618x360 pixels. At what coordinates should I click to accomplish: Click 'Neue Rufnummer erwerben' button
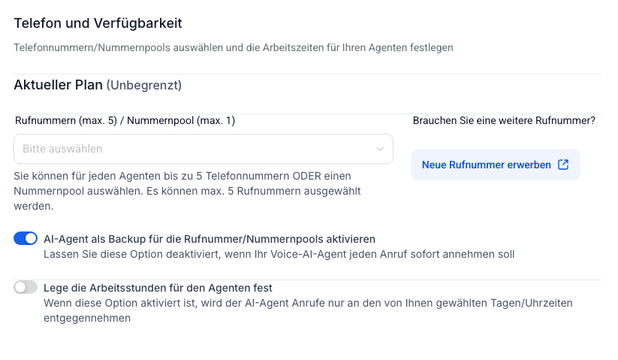point(495,165)
